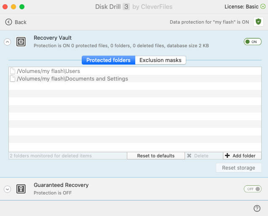This screenshot has width=268, height=216.
Task: Go Back using the Back label
Action: pyautogui.click(x=21, y=22)
